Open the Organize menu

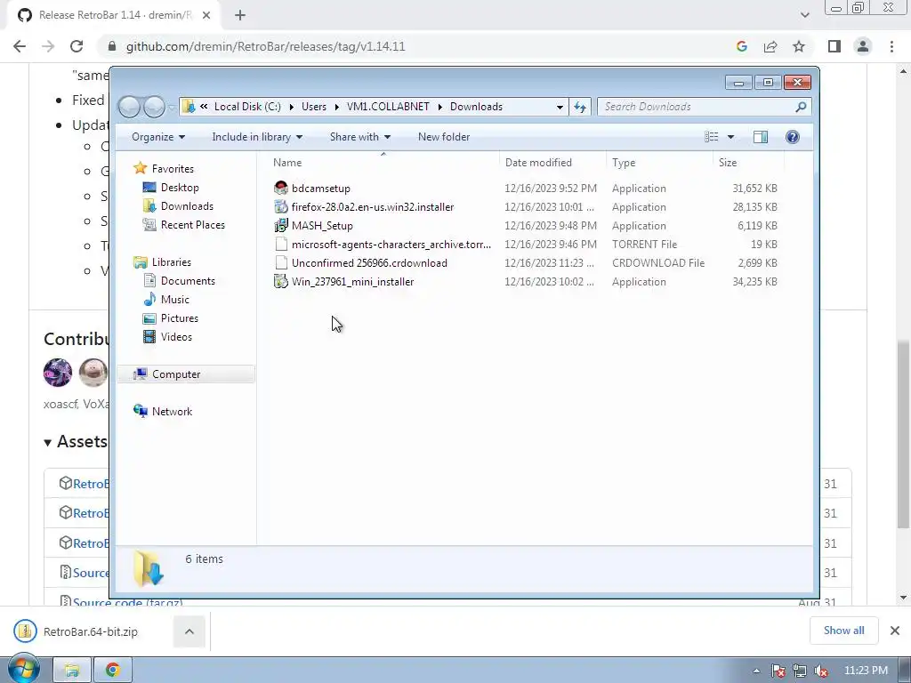158,137
